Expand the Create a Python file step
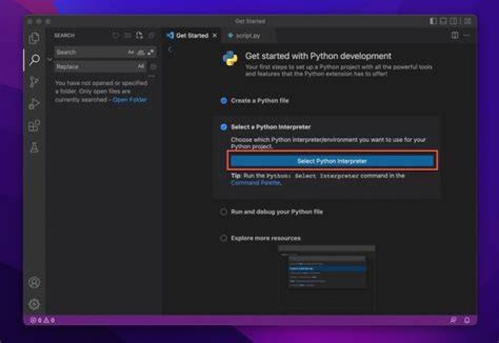The height and width of the screenshot is (343, 499). pos(260,100)
